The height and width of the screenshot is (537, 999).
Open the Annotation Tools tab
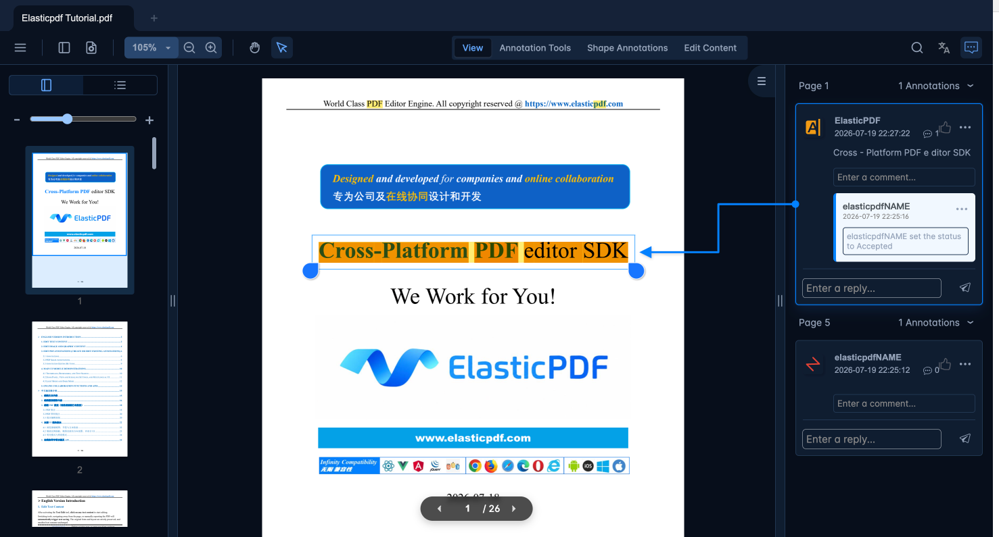click(535, 48)
